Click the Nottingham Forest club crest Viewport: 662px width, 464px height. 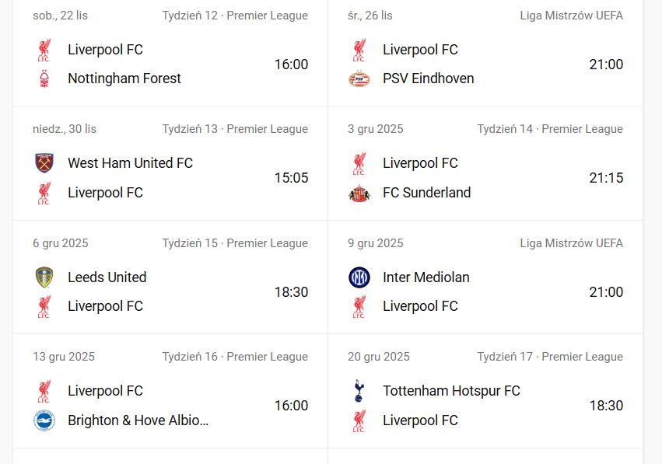(x=44, y=78)
